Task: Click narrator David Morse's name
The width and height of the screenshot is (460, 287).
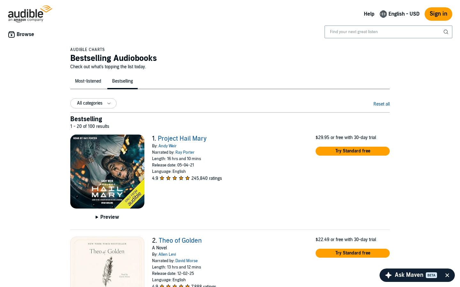Action: point(186,261)
